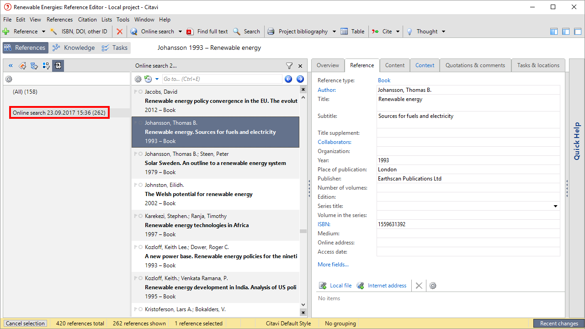Toggle flag on Karekezi, Stephen reference
The image size is (585, 329).
click(x=135, y=216)
